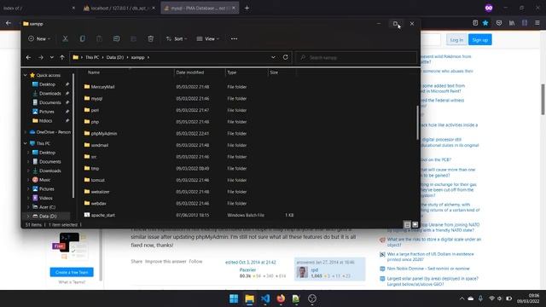This screenshot has height=307, width=546.
Task: Open the New item dropdown
Action: click(x=39, y=38)
